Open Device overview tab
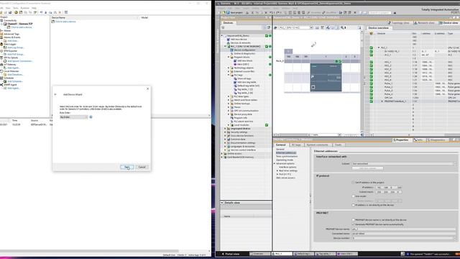 tap(379, 28)
